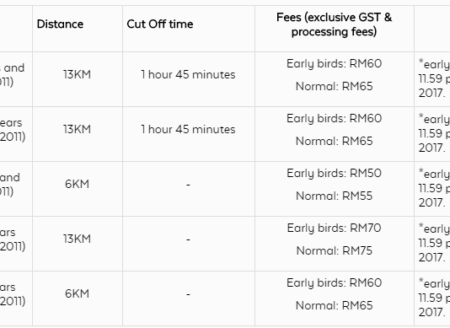Select the last row 6KM distance cell
This screenshot has height=328, width=450.
(78, 293)
